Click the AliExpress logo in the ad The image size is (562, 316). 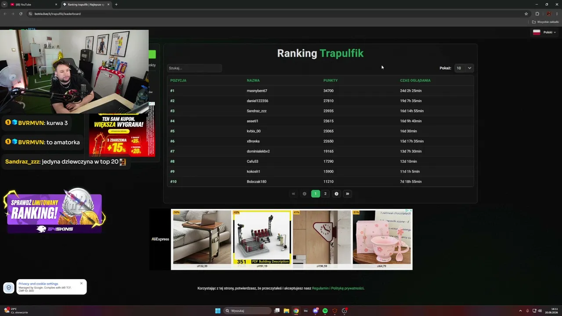pos(160,239)
